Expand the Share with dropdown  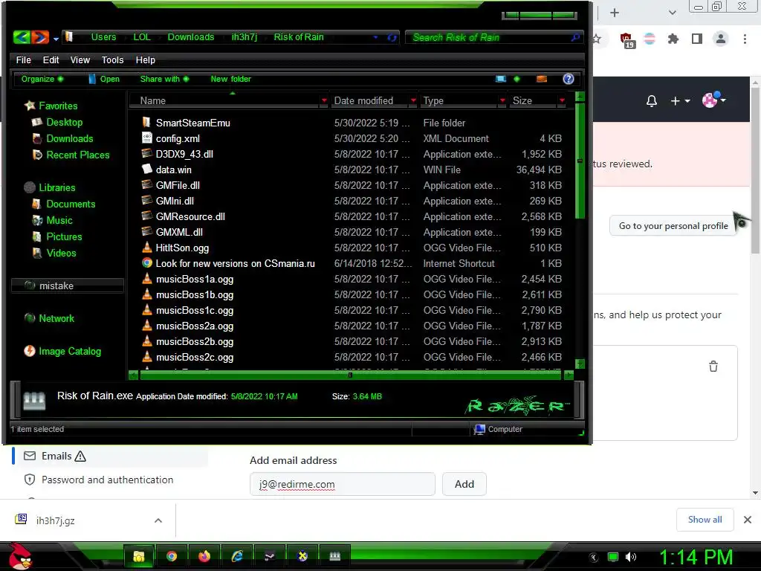164,79
